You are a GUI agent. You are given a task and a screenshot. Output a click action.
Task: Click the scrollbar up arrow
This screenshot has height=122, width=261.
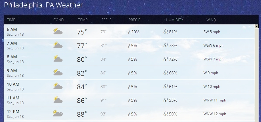pos(257,27)
